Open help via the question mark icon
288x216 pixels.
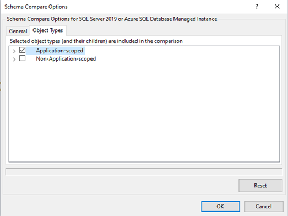[257, 7]
